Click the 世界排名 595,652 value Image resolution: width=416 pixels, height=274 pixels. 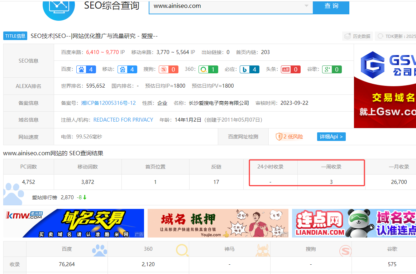(x=96, y=86)
